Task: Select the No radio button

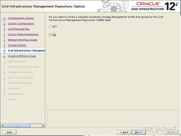Action: point(50,35)
